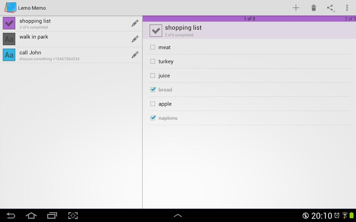Add a new memo with plus icon
This screenshot has height=222, width=356.
click(x=295, y=8)
